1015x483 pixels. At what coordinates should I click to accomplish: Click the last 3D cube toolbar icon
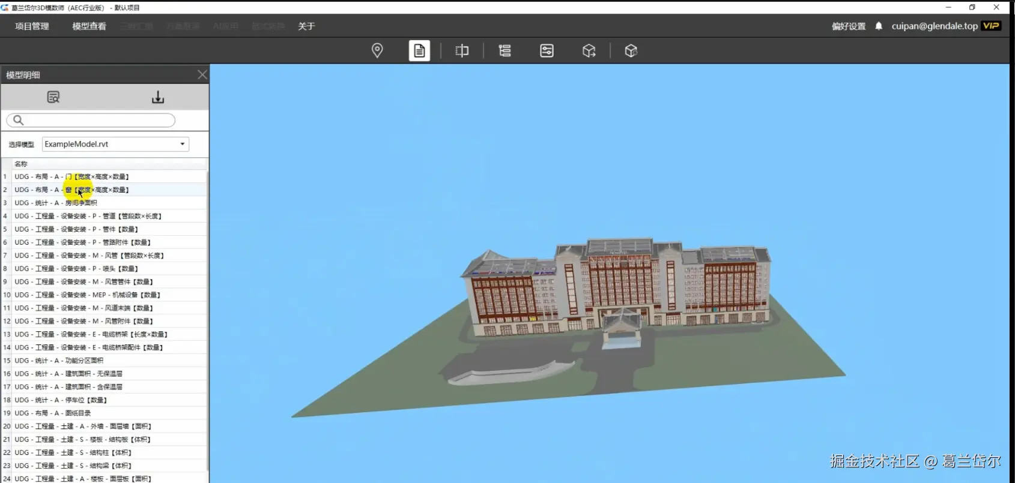coord(631,51)
